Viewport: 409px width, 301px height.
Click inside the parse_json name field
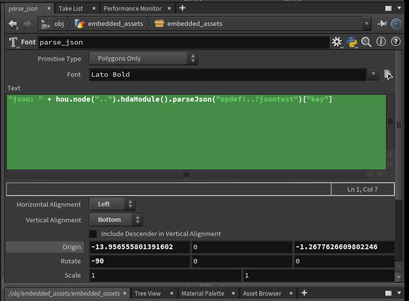coord(147,42)
